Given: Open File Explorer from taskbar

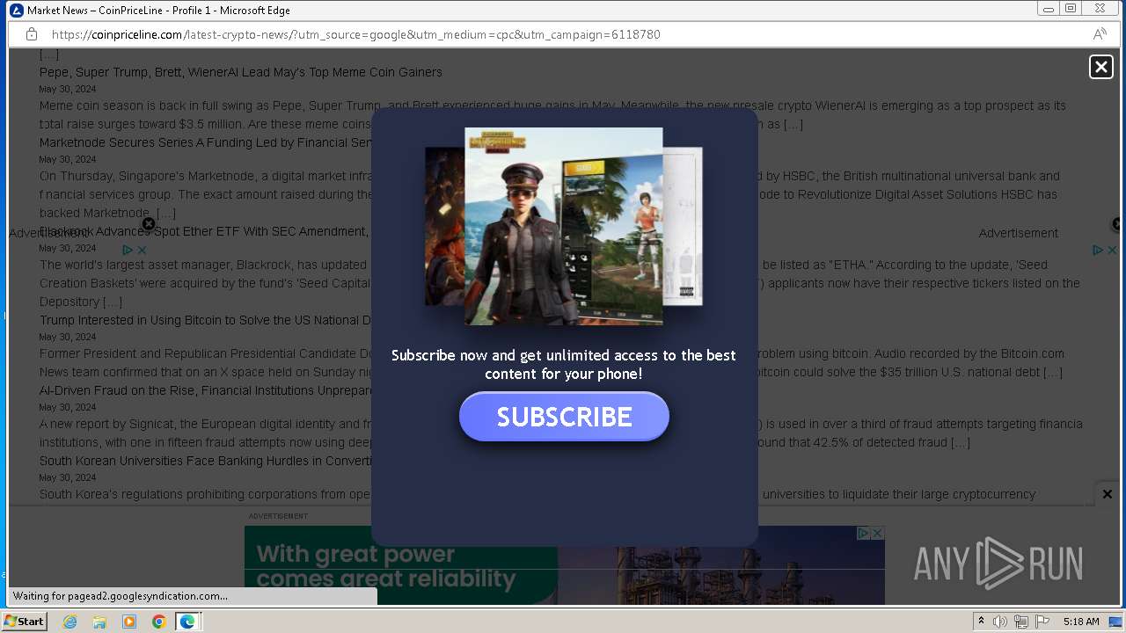Looking at the screenshot, I should (99, 622).
